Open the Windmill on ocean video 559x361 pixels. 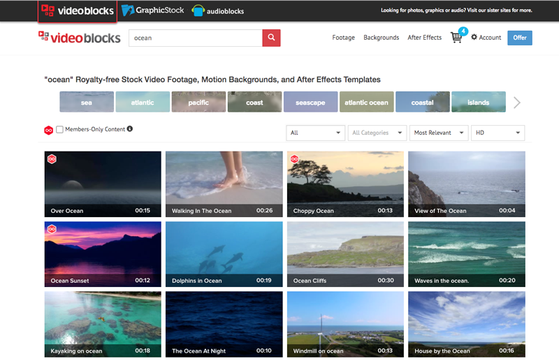click(345, 324)
